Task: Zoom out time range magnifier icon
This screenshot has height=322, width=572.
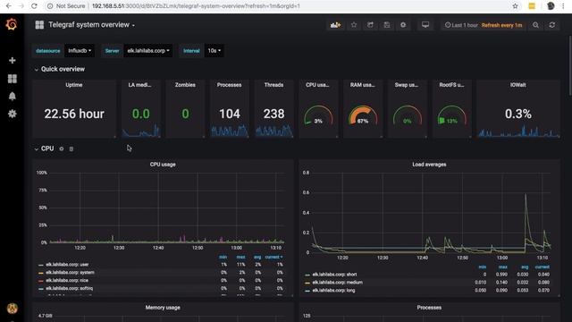Action: [535, 25]
